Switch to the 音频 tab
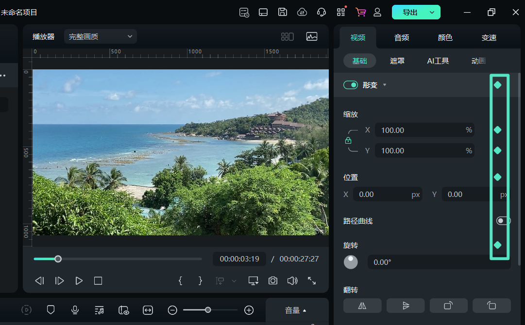The height and width of the screenshot is (325, 525). (x=402, y=37)
